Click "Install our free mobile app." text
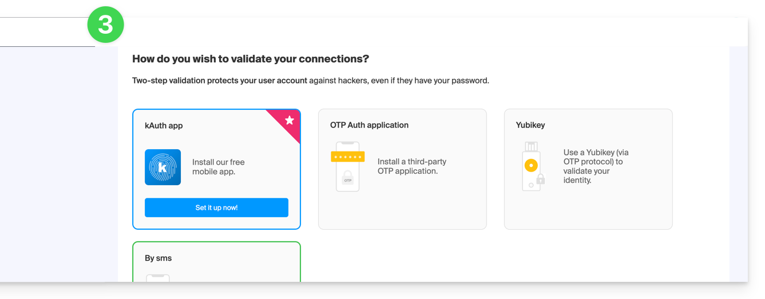The height and width of the screenshot is (299, 765). (218, 167)
